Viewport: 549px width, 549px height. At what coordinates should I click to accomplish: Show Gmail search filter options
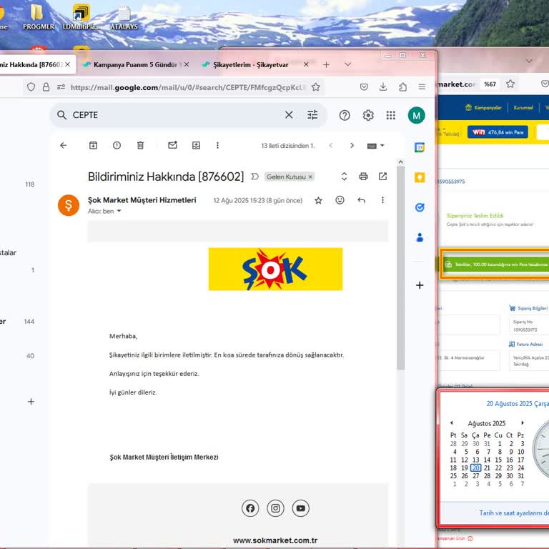tap(312, 115)
